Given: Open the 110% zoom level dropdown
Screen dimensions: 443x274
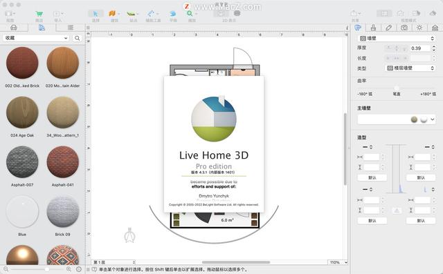Looking at the screenshot, I should (338, 262).
